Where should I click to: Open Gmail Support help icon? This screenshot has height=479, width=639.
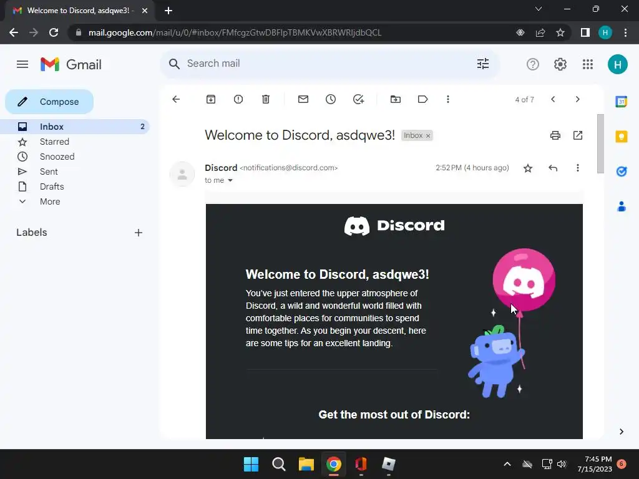533,64
